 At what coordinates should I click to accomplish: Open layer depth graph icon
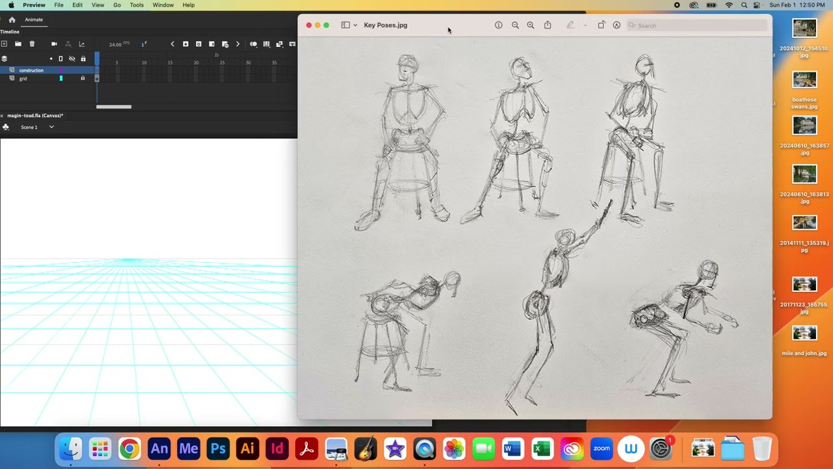[81, 44]
